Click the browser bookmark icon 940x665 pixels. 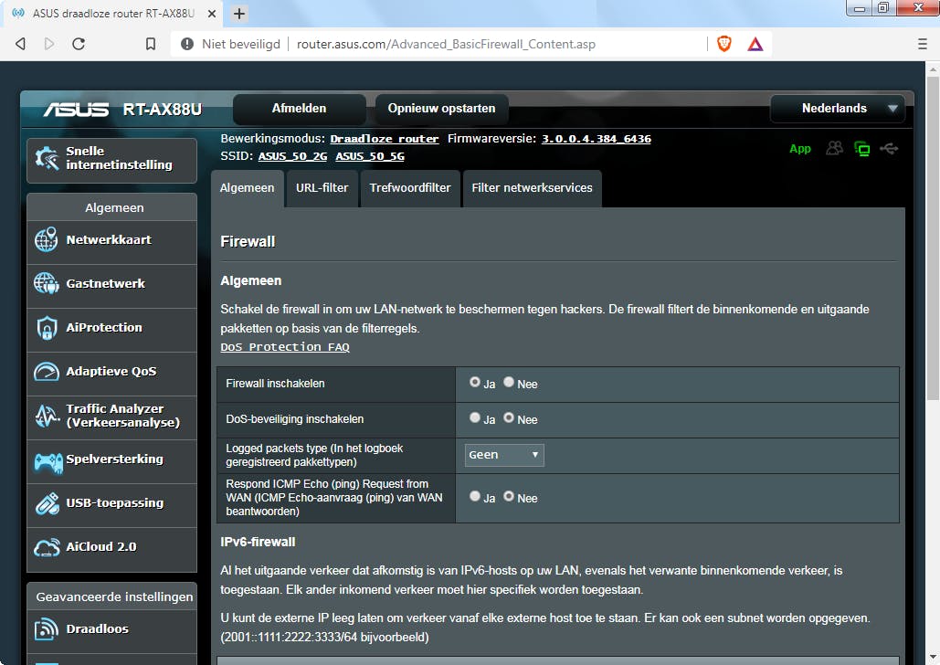pyautogui.click(x=151, y=44)
